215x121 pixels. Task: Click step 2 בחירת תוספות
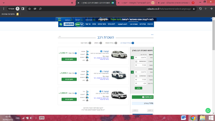(x=111, y=43)
